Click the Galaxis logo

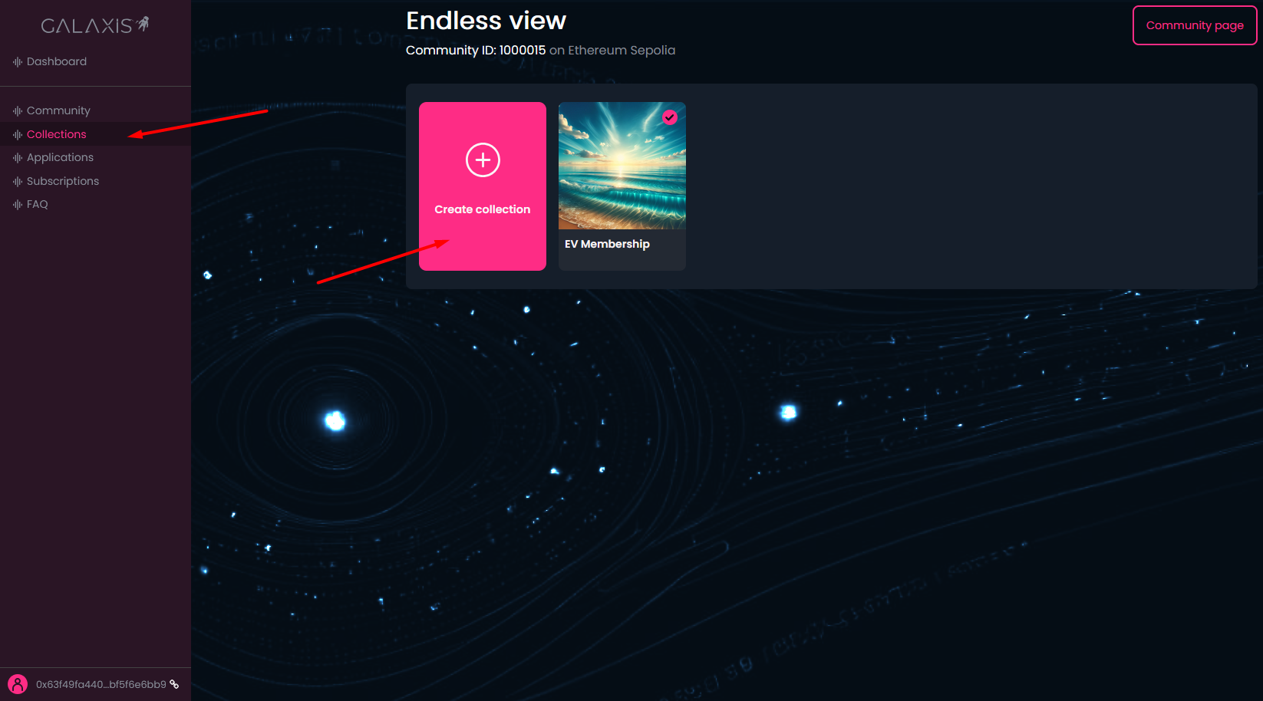pyautogui.click(x=95, y=25)
